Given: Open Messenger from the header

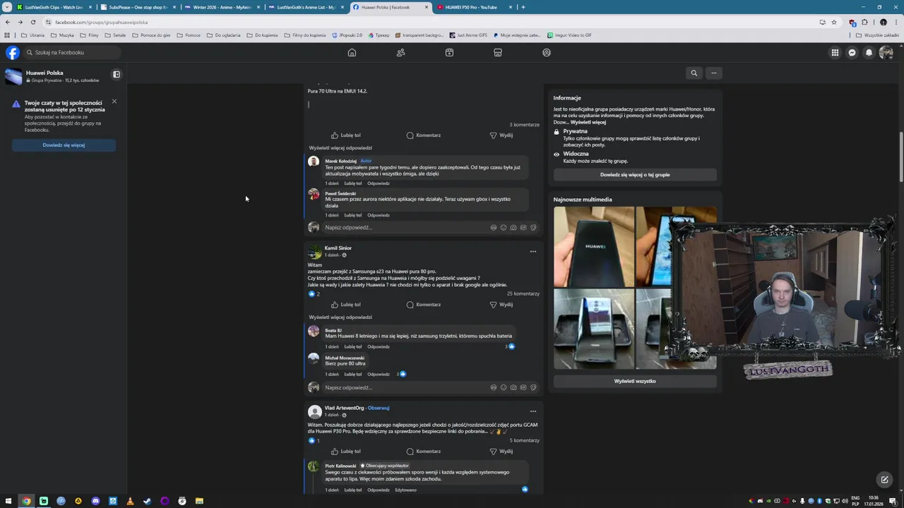Looking at the screenshot, I should tap(852, 52).
